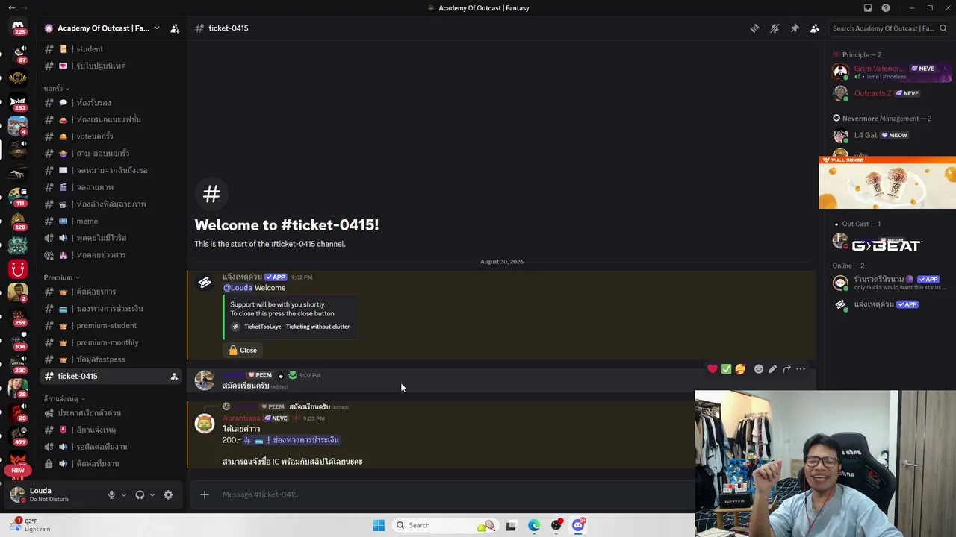Collapse the นอกรั้ว category
Screen dimensions: 956x537
click(x=57, y=88)
